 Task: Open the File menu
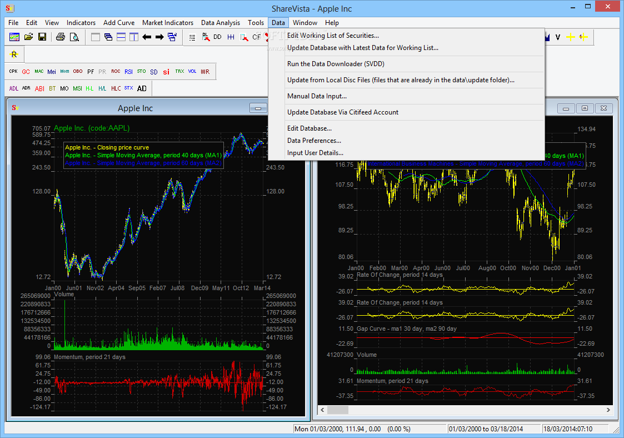point(13,23)
